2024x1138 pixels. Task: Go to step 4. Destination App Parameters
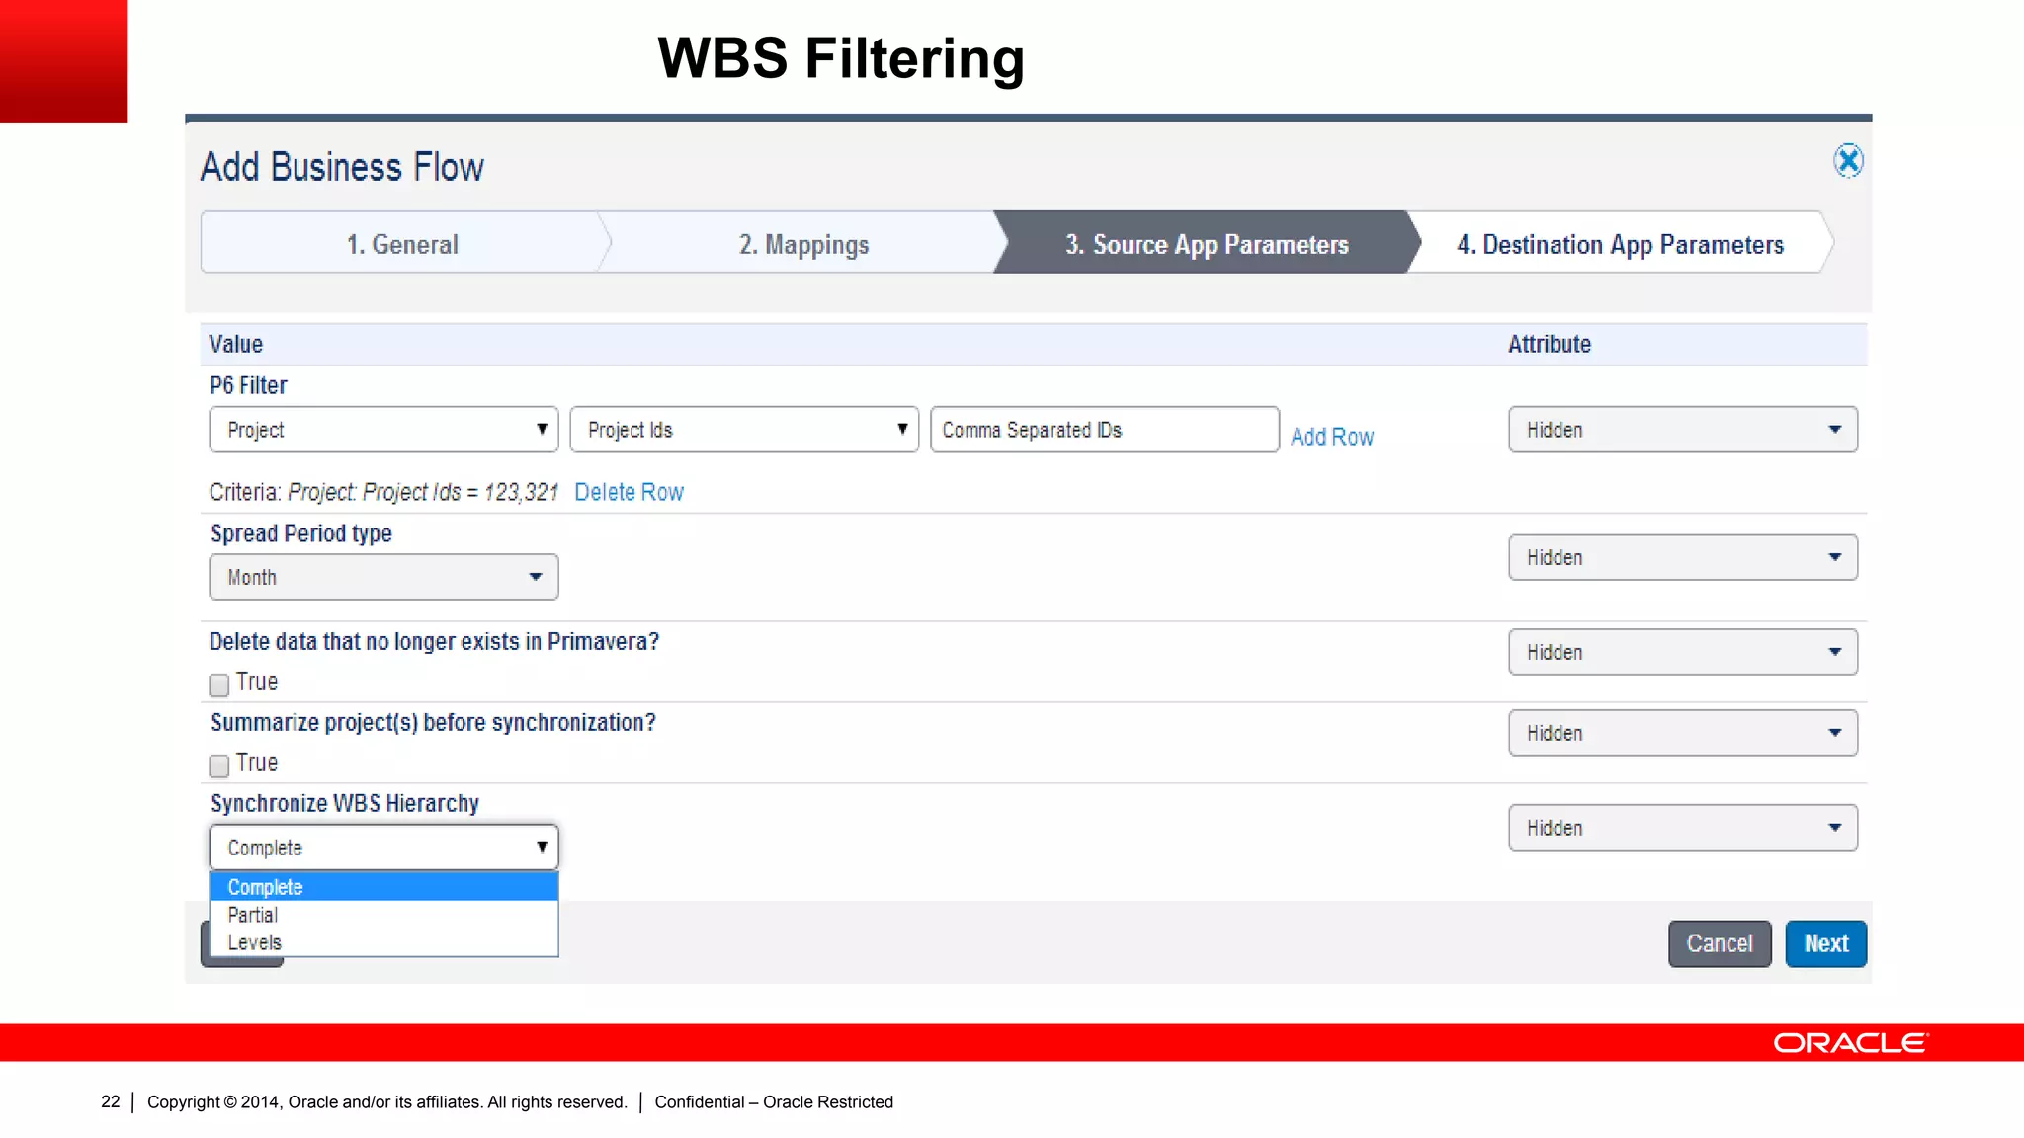1620,244
